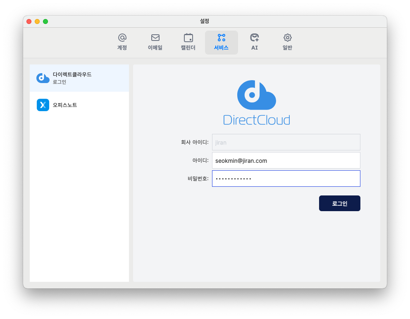Click the 설정 window title text

tap(205, 21)
